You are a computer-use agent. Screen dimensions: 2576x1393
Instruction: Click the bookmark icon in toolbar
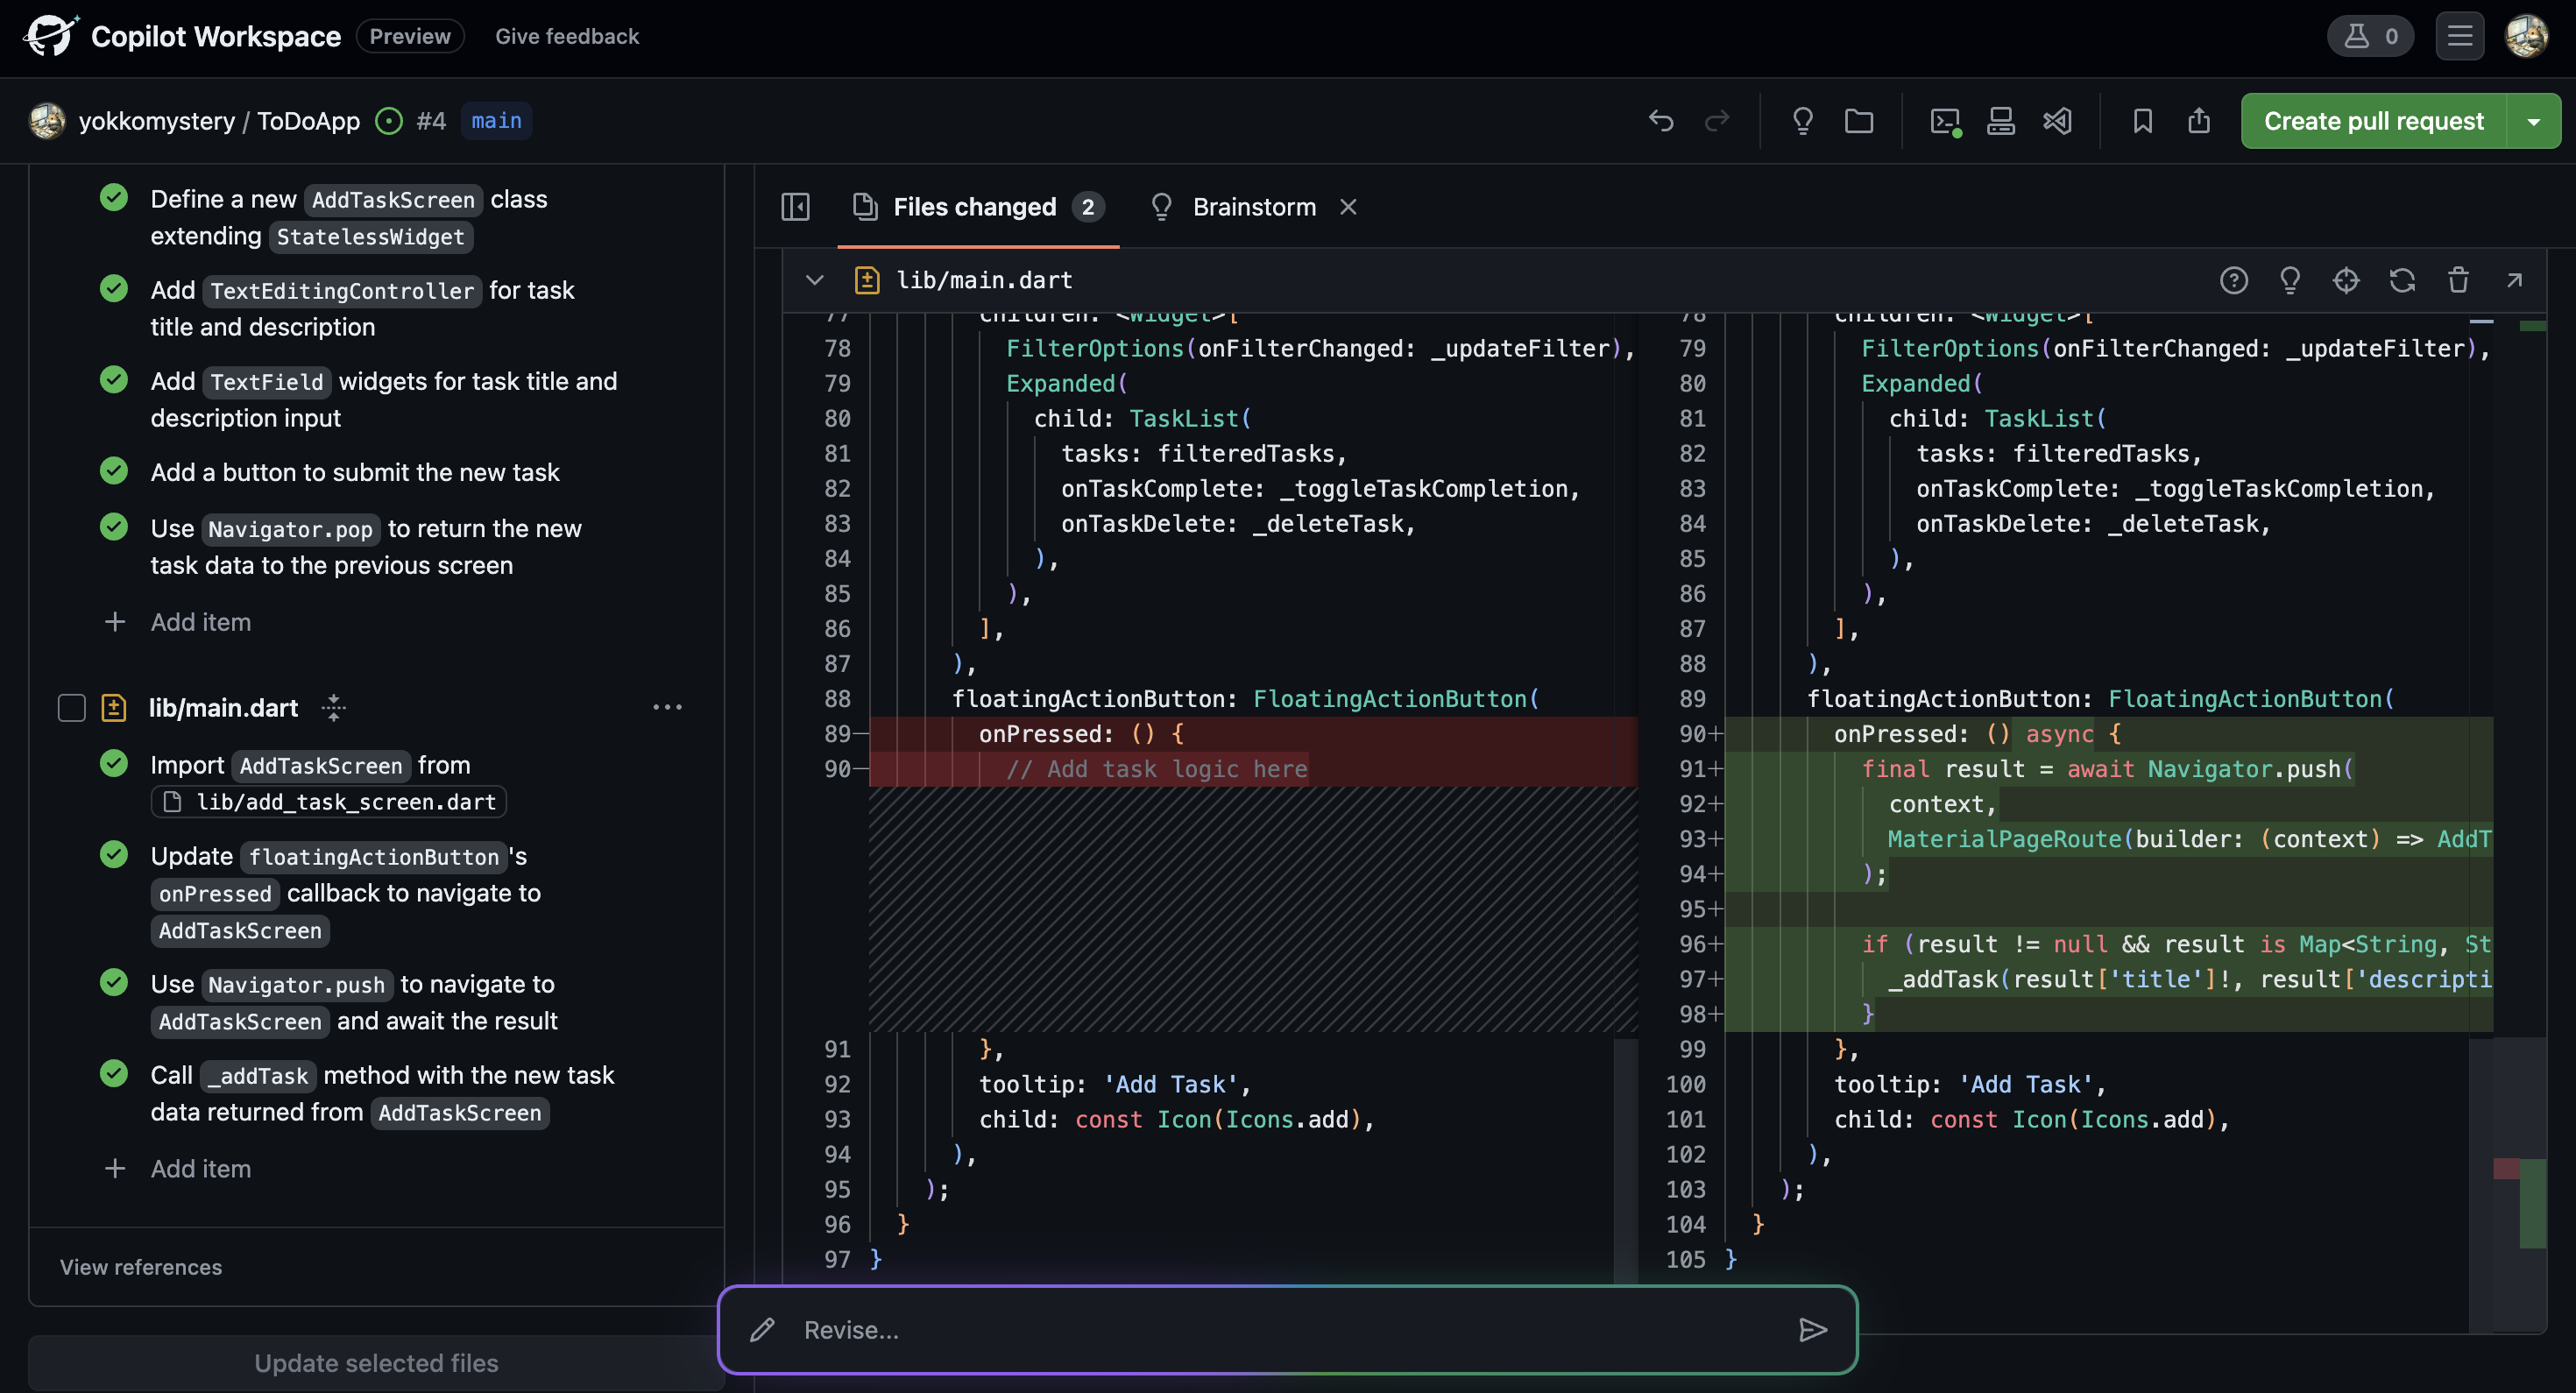point(2142,121)
